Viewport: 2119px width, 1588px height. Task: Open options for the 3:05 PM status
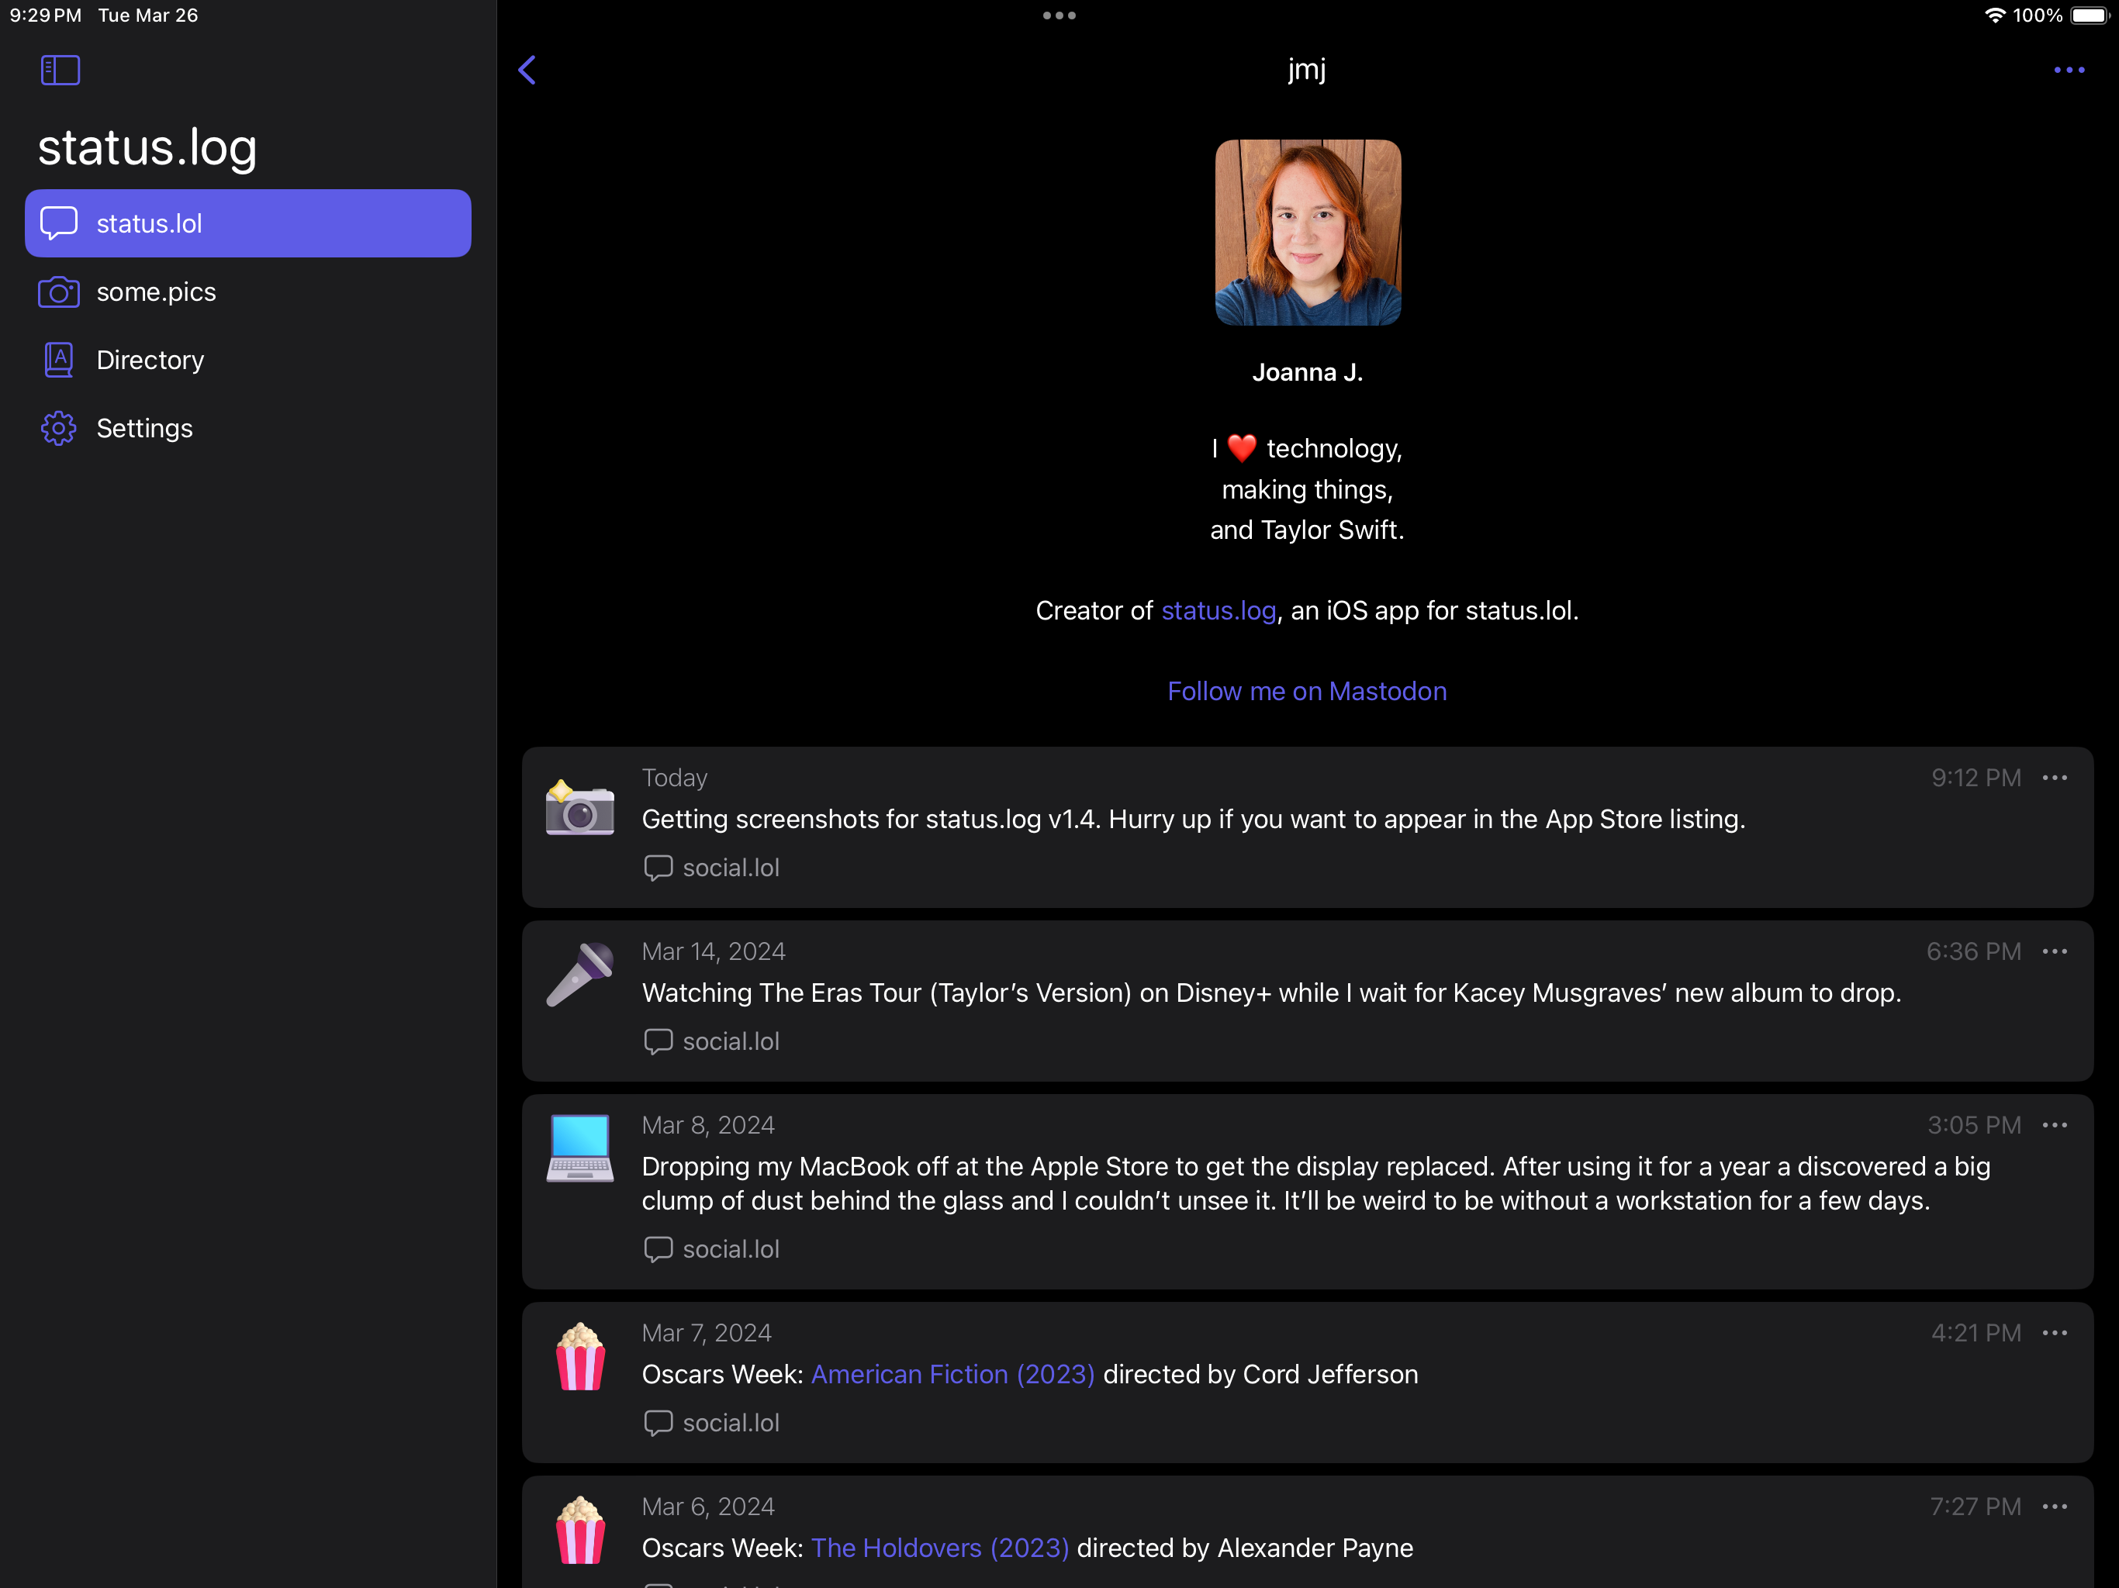click(2054, 1124)
